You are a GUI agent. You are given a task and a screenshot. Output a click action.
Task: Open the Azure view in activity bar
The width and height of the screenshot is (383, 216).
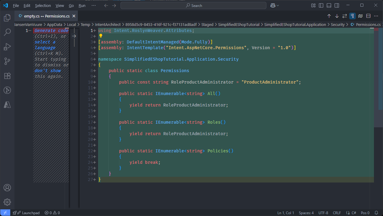7,105
